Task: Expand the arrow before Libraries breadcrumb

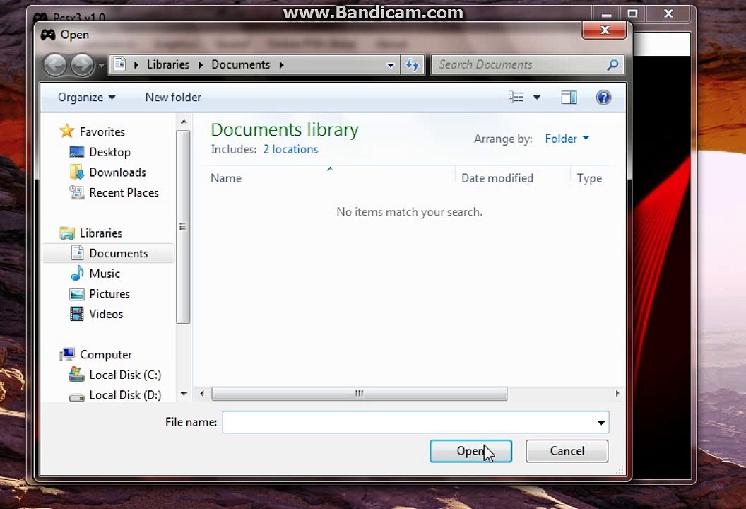Action: 136,65
